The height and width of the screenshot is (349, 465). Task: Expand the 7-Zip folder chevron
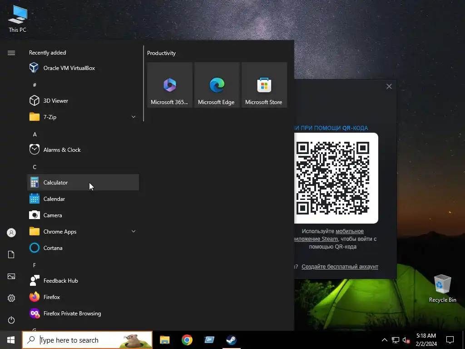[134, 117]
